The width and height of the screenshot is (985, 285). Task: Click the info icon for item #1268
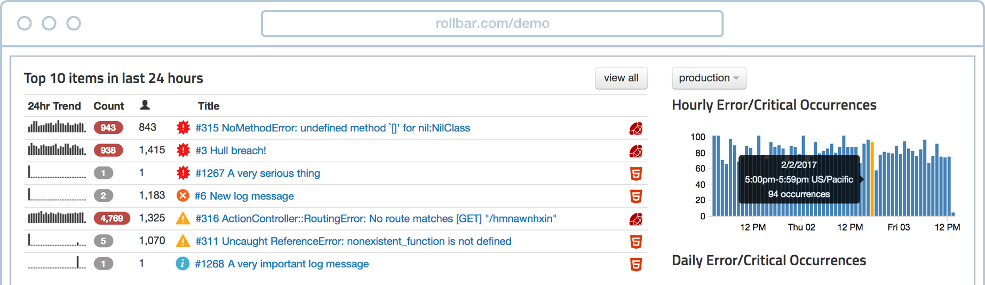(x=182, y=264)
